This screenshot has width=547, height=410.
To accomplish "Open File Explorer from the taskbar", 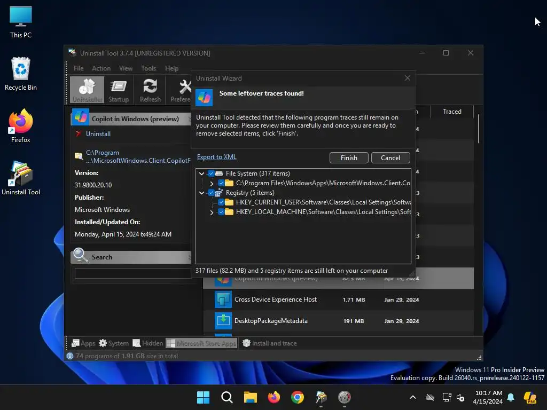I will point(250,397).
